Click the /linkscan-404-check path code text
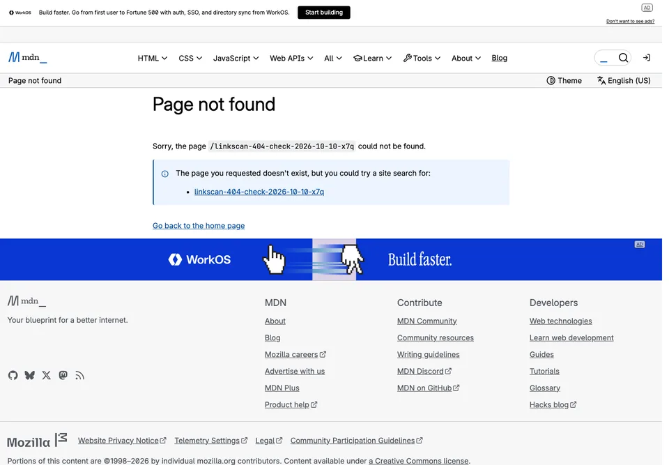The width and height of the screenshot is (669, 465). click(282, 146)
